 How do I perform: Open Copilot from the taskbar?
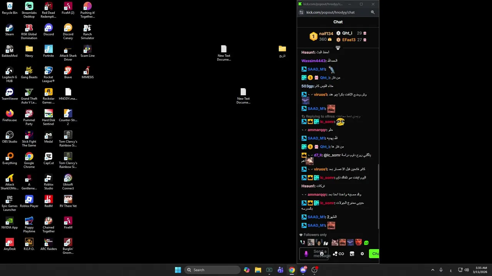click(x=246, y=270)
